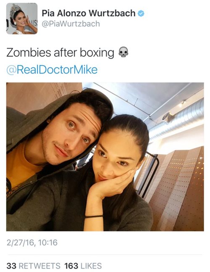Click the word "boxing" in the tweet
210x272 pixels.
(97, 53)
